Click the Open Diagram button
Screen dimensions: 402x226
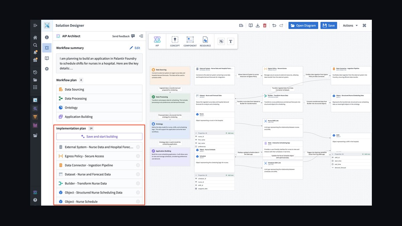(x=303, y=25)
